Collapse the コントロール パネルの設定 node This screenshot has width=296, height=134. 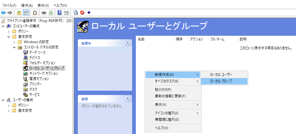pyautogui.click(x=14, y=47)
